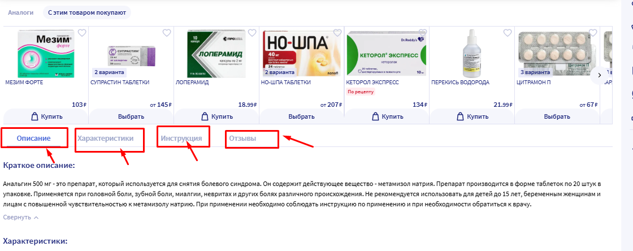Screen dimensions: 633x251
Task: Add Цитрамон П to favorites
Action: pos(593,33)
